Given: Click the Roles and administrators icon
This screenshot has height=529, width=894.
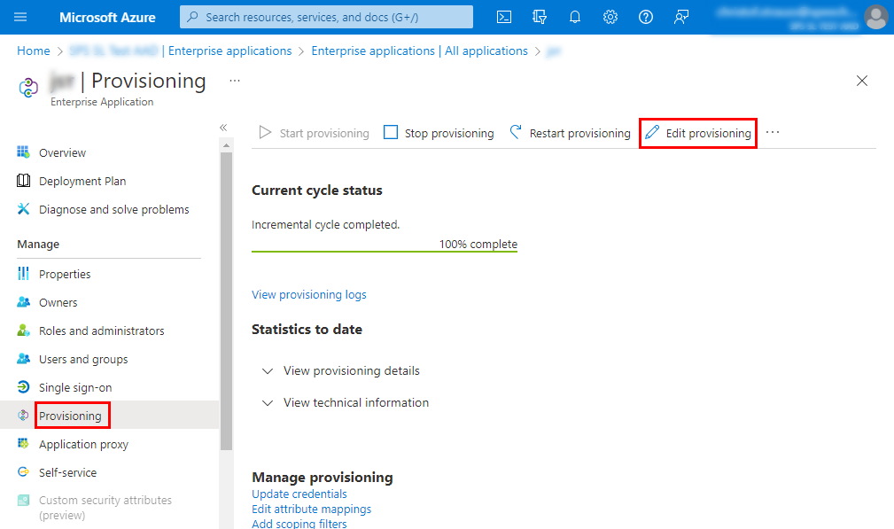Looking at the screenshot, I should tap(23, 331).
